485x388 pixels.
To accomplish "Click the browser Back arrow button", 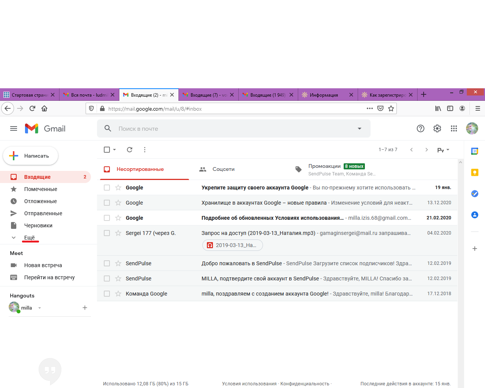I will click(8, 108).
